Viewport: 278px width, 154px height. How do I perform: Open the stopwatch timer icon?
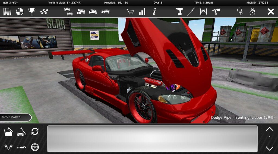pos(252,12)
